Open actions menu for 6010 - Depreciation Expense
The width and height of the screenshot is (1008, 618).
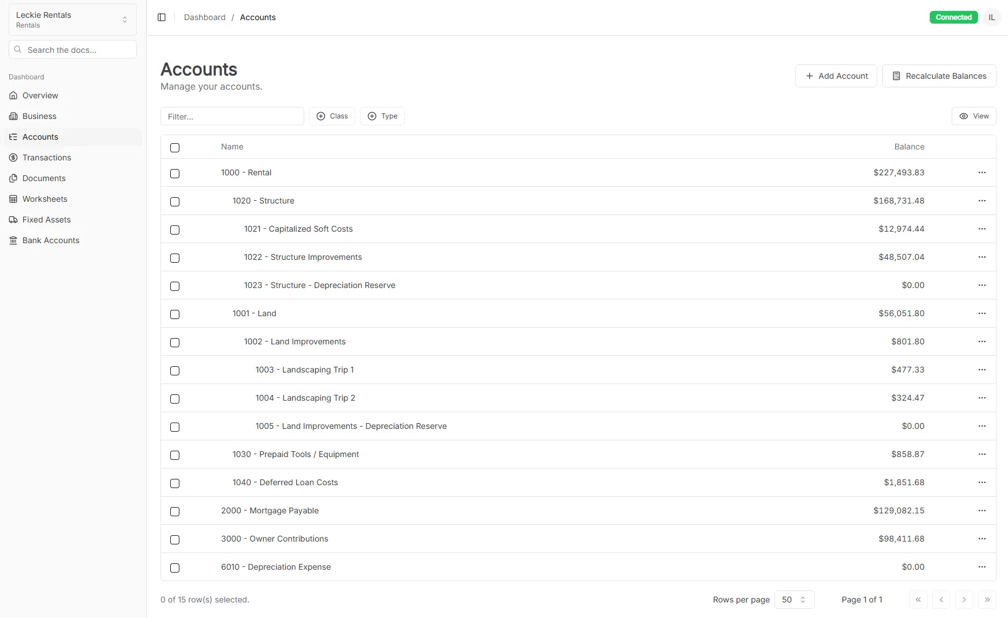pos(982,567)
